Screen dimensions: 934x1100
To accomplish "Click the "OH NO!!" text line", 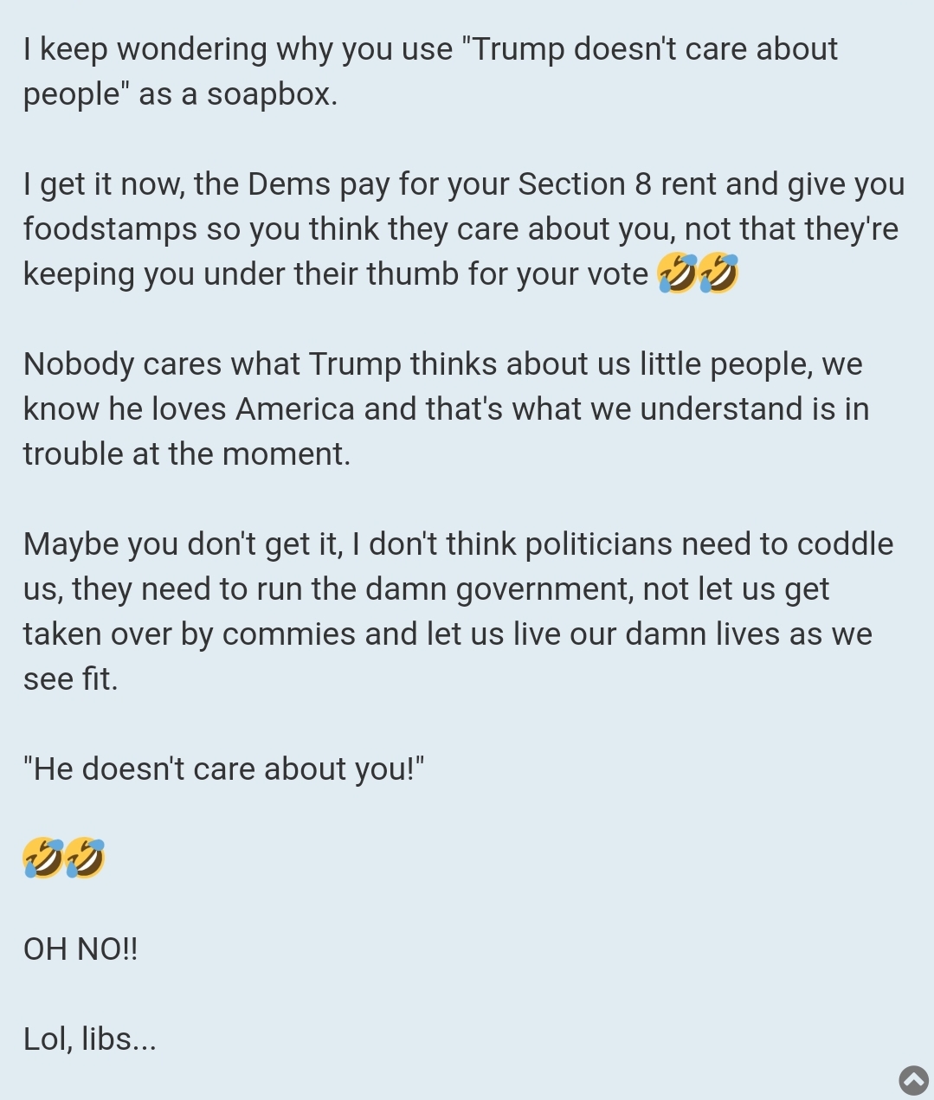I will pyautogui.click(x=81, y=949).
